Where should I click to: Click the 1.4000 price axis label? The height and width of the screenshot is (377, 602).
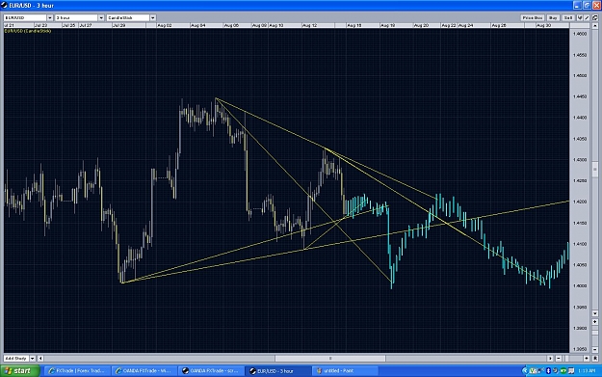tap(580, 285)
